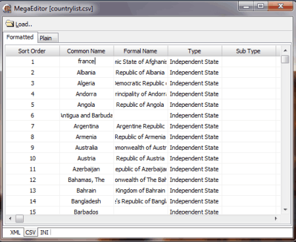This screenshot has height=242, width=296.
Task: Click the vertical scrollbar up arrow
Action: click(x=285, y=51)
